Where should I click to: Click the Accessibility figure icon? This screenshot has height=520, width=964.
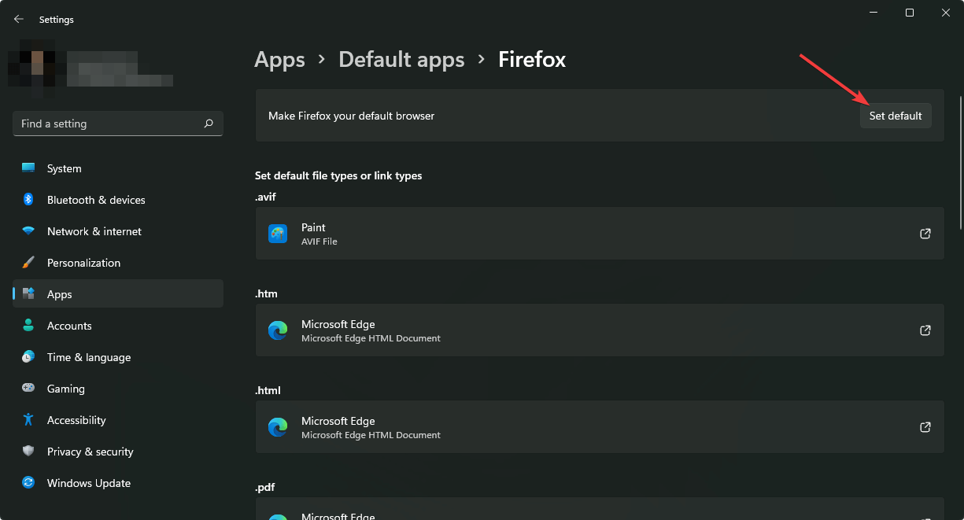point(28,420)
